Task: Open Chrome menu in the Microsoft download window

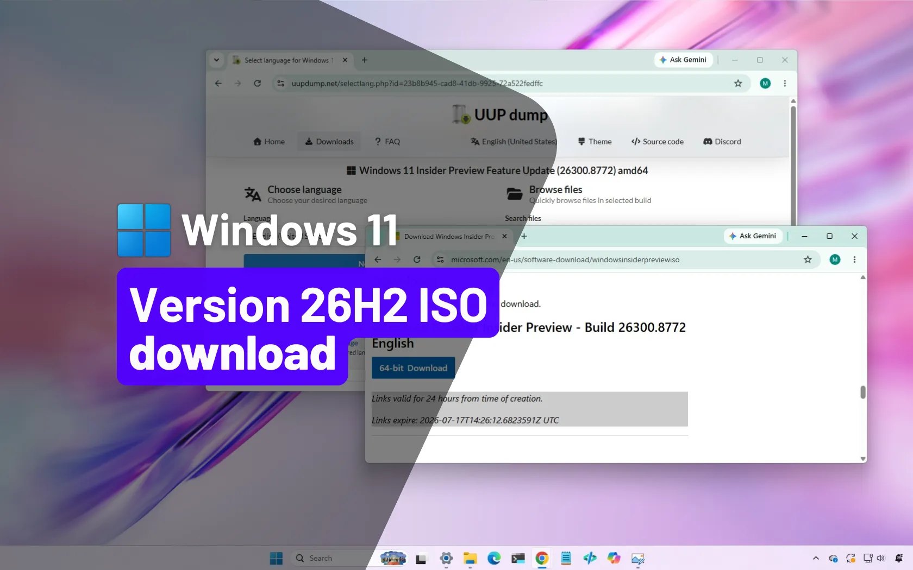Action: (x=854, y=259)
